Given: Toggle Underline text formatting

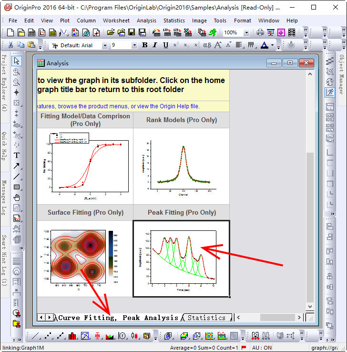Looking at the screenshot, I should coord(165,45).
